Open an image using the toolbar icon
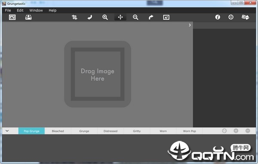 tap(12, 17)
